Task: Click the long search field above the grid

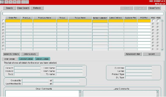Action: [x=83, y=14]
